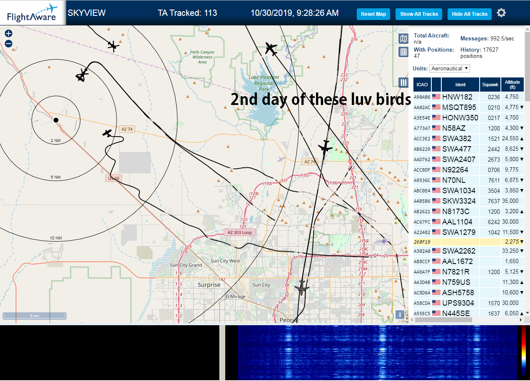The image size is (530, 381).
Task: Select the SWA2407 row
Action: (469, 159)
